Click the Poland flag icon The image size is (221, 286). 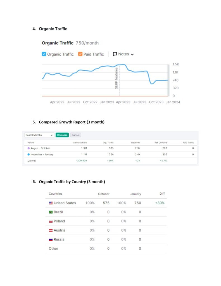(x=51, y=221)
